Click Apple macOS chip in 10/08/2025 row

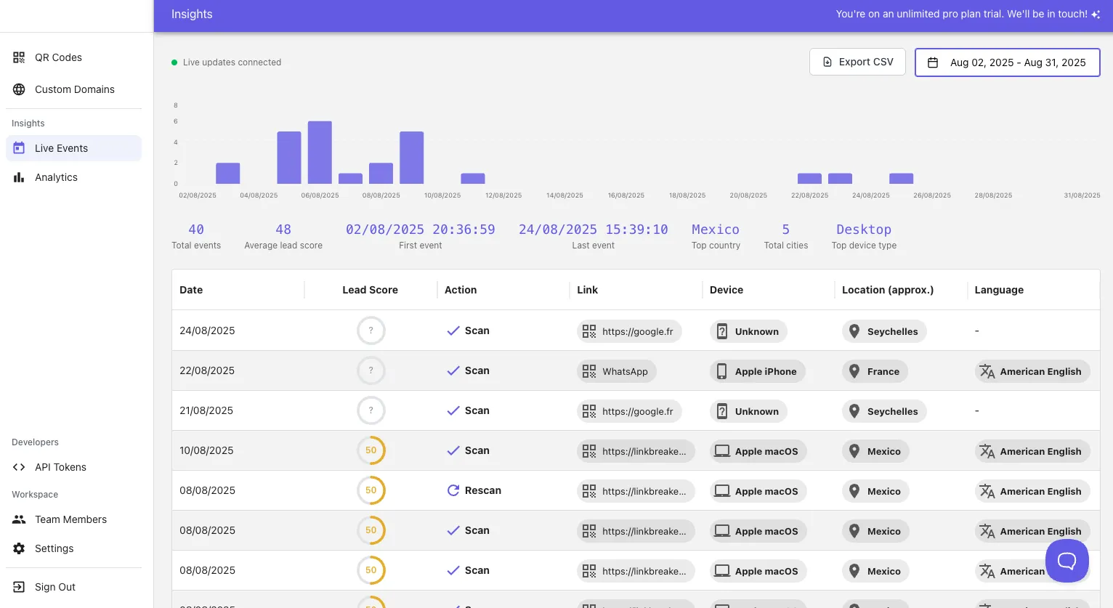[x=758, y=451]
